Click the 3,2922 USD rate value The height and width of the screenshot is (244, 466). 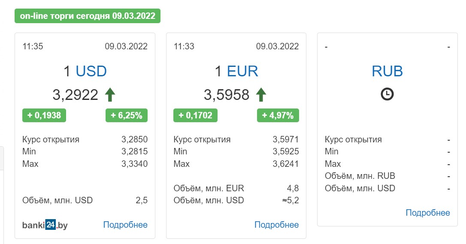tap(75, 95)
